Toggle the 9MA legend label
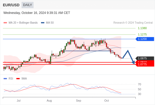155x105 pixels. tap(24, 79)
